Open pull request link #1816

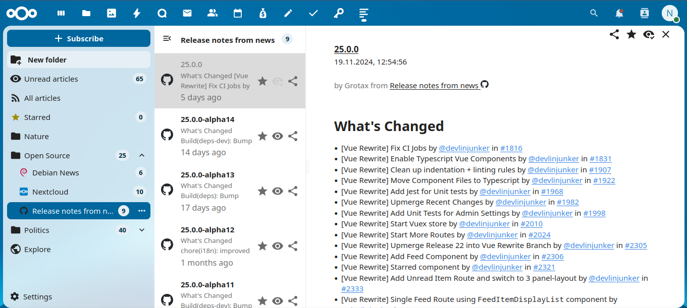pos(511,148)
